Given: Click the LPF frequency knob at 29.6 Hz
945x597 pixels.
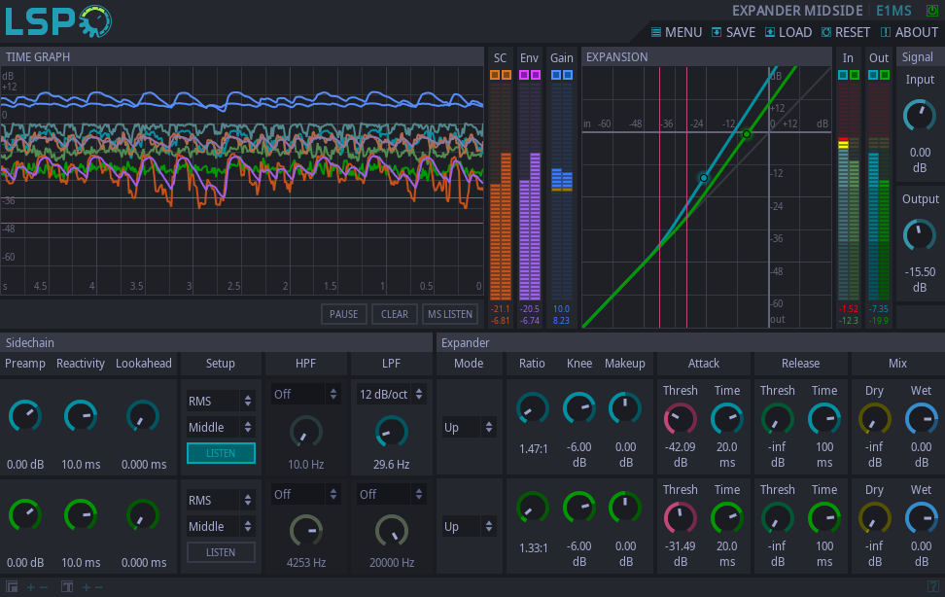Looking at the screenshot, I should (x=391, y=432).
